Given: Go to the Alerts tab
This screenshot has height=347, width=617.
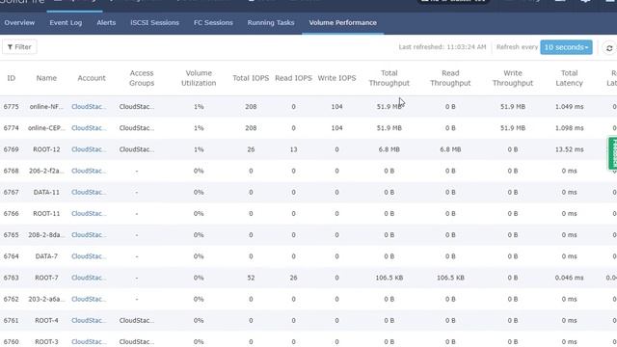Looking at the screenshot, I should [x=106, y=23].
